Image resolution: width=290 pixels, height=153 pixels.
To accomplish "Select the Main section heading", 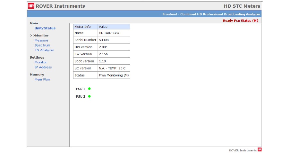I will click(x=34, y=23).
